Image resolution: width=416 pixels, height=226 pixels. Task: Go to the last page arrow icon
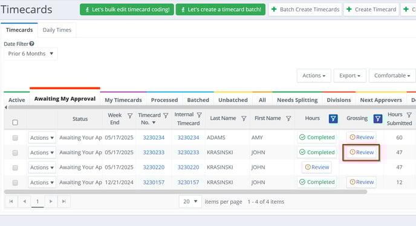64,201
